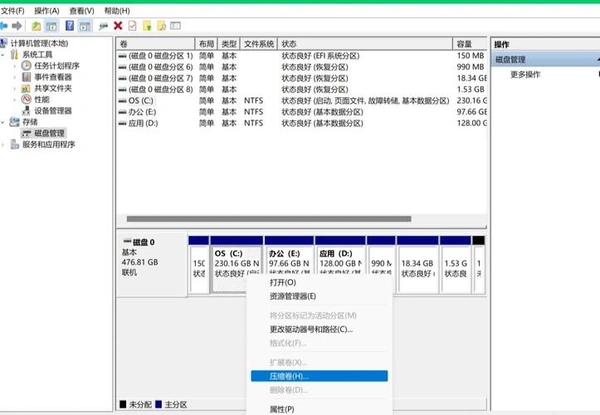The width and height of the screenshot is (600, 415).
Task: Sort by the 类型 column header
Action: pyautogui.click(x=229, y=44)
